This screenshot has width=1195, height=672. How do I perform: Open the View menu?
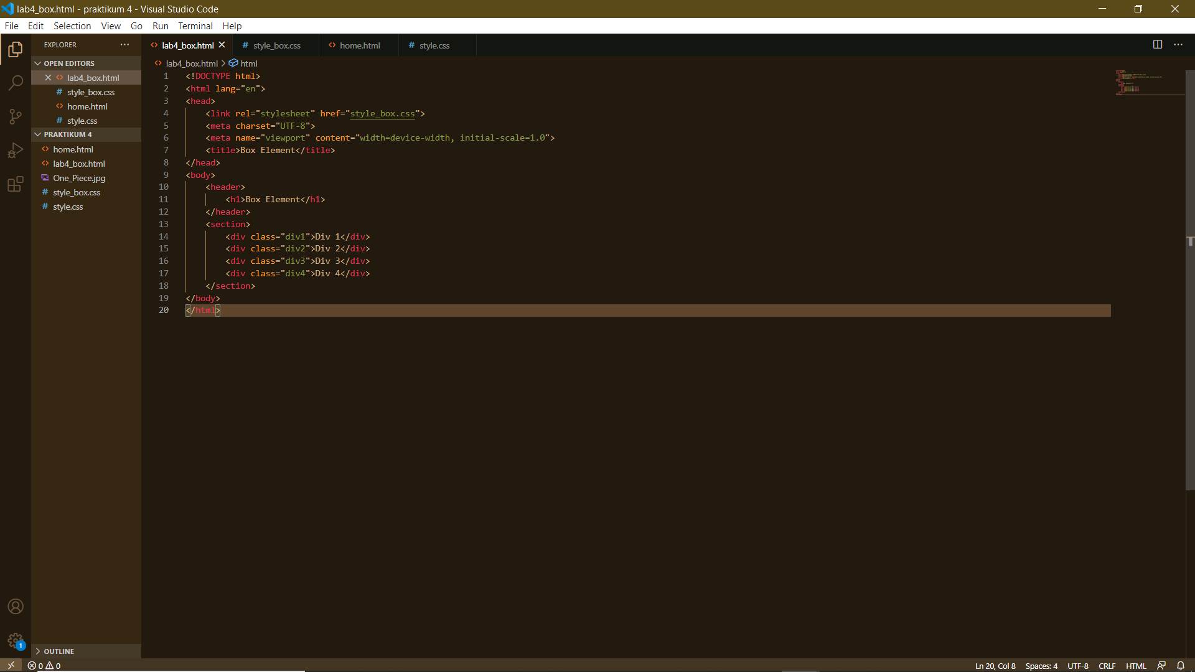(111, 26)
